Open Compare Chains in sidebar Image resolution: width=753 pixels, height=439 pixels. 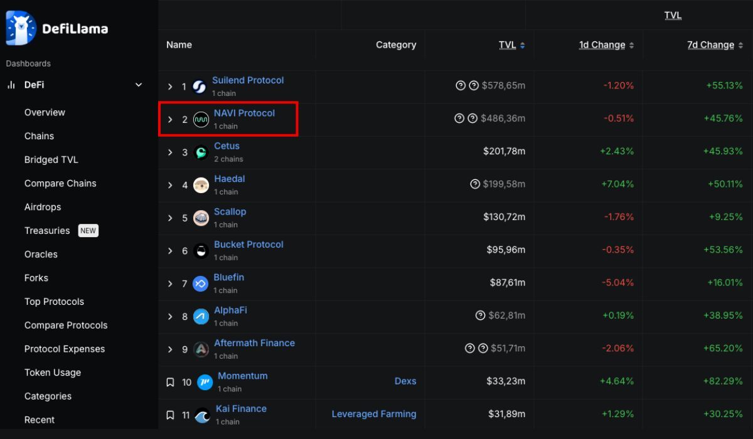tap(60, 183)
